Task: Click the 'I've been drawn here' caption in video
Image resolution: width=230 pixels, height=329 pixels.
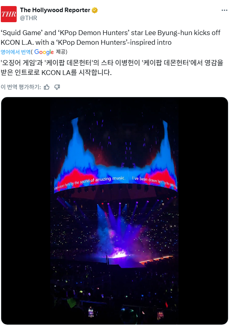Action: (147, 180)
